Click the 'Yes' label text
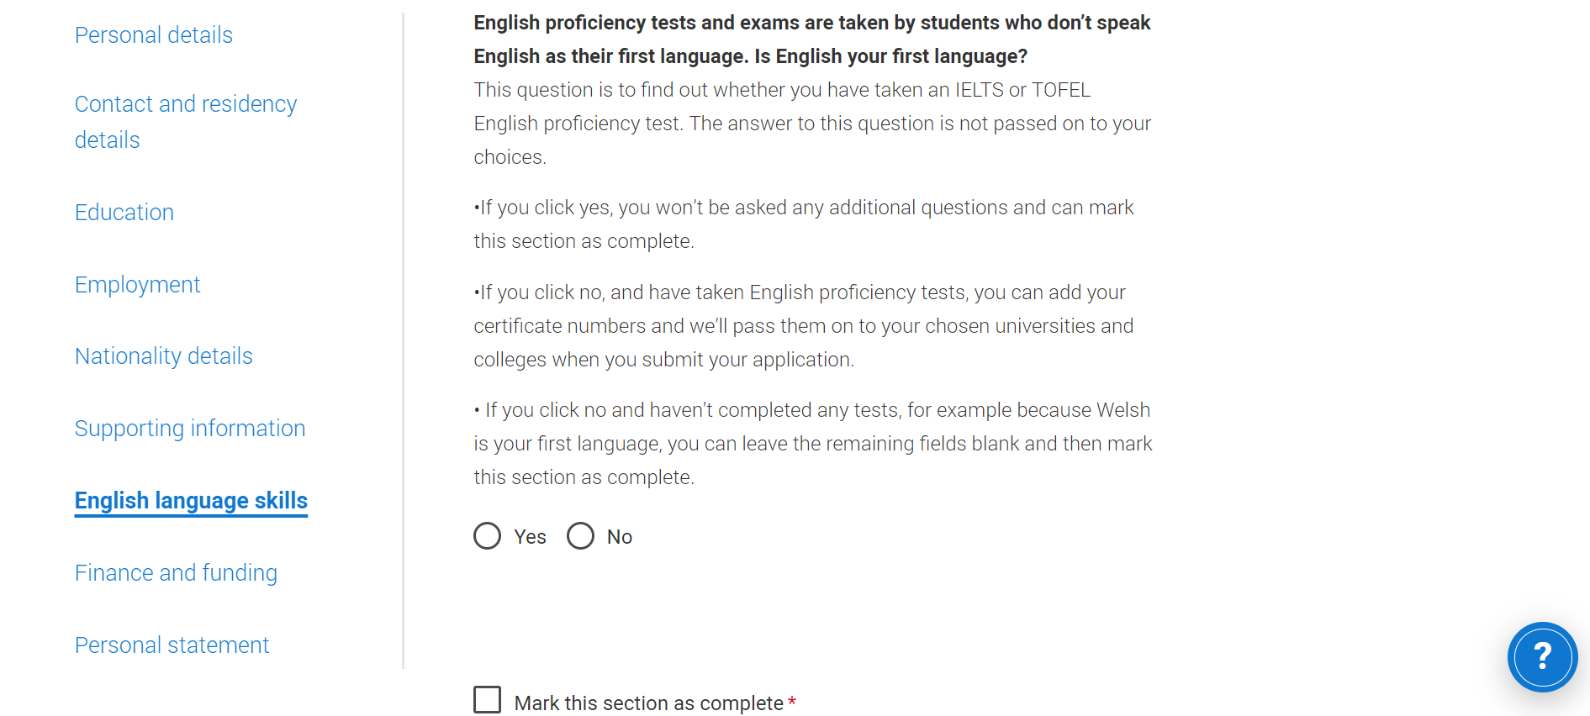 pos(530,537)
